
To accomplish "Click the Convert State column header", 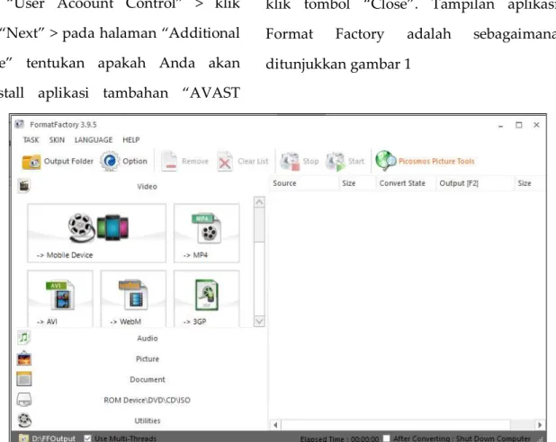I will click(406, 183).
